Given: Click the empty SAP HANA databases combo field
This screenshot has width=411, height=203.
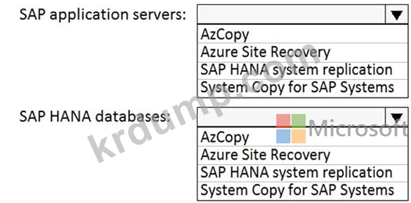Looking at the screenshot, I should click(x=291, y=117).
